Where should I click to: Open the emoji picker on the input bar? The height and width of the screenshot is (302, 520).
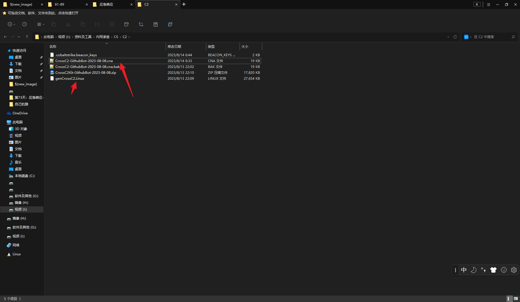[503, 270]
